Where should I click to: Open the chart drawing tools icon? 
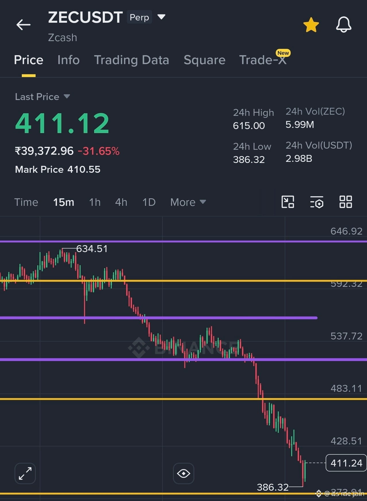[x=288, y=202]
